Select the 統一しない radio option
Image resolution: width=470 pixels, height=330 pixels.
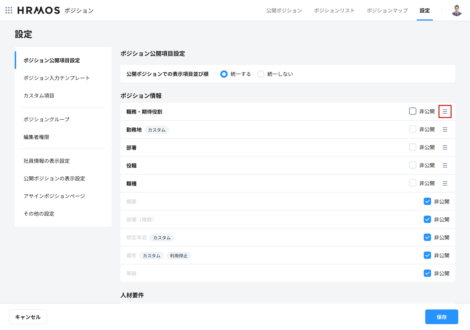261,74
